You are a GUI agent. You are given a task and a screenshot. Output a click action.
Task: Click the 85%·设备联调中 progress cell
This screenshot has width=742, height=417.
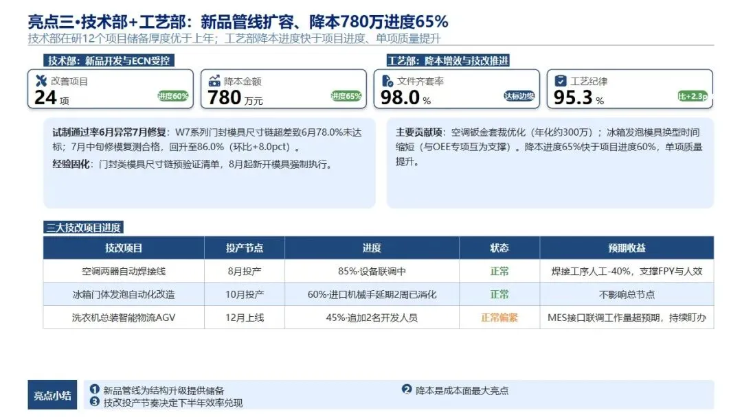(372, 271)
